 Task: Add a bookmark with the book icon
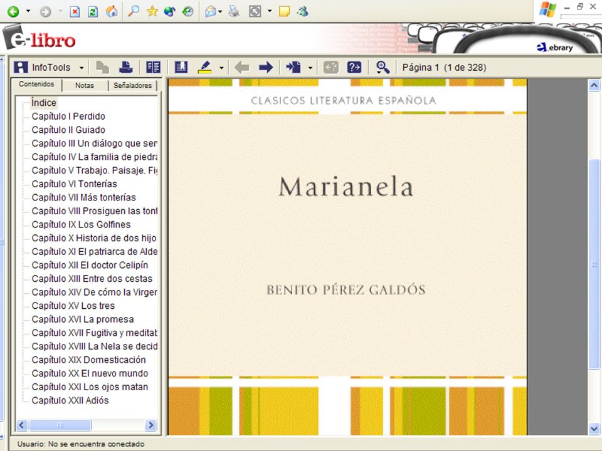click(x=181, y=68)
